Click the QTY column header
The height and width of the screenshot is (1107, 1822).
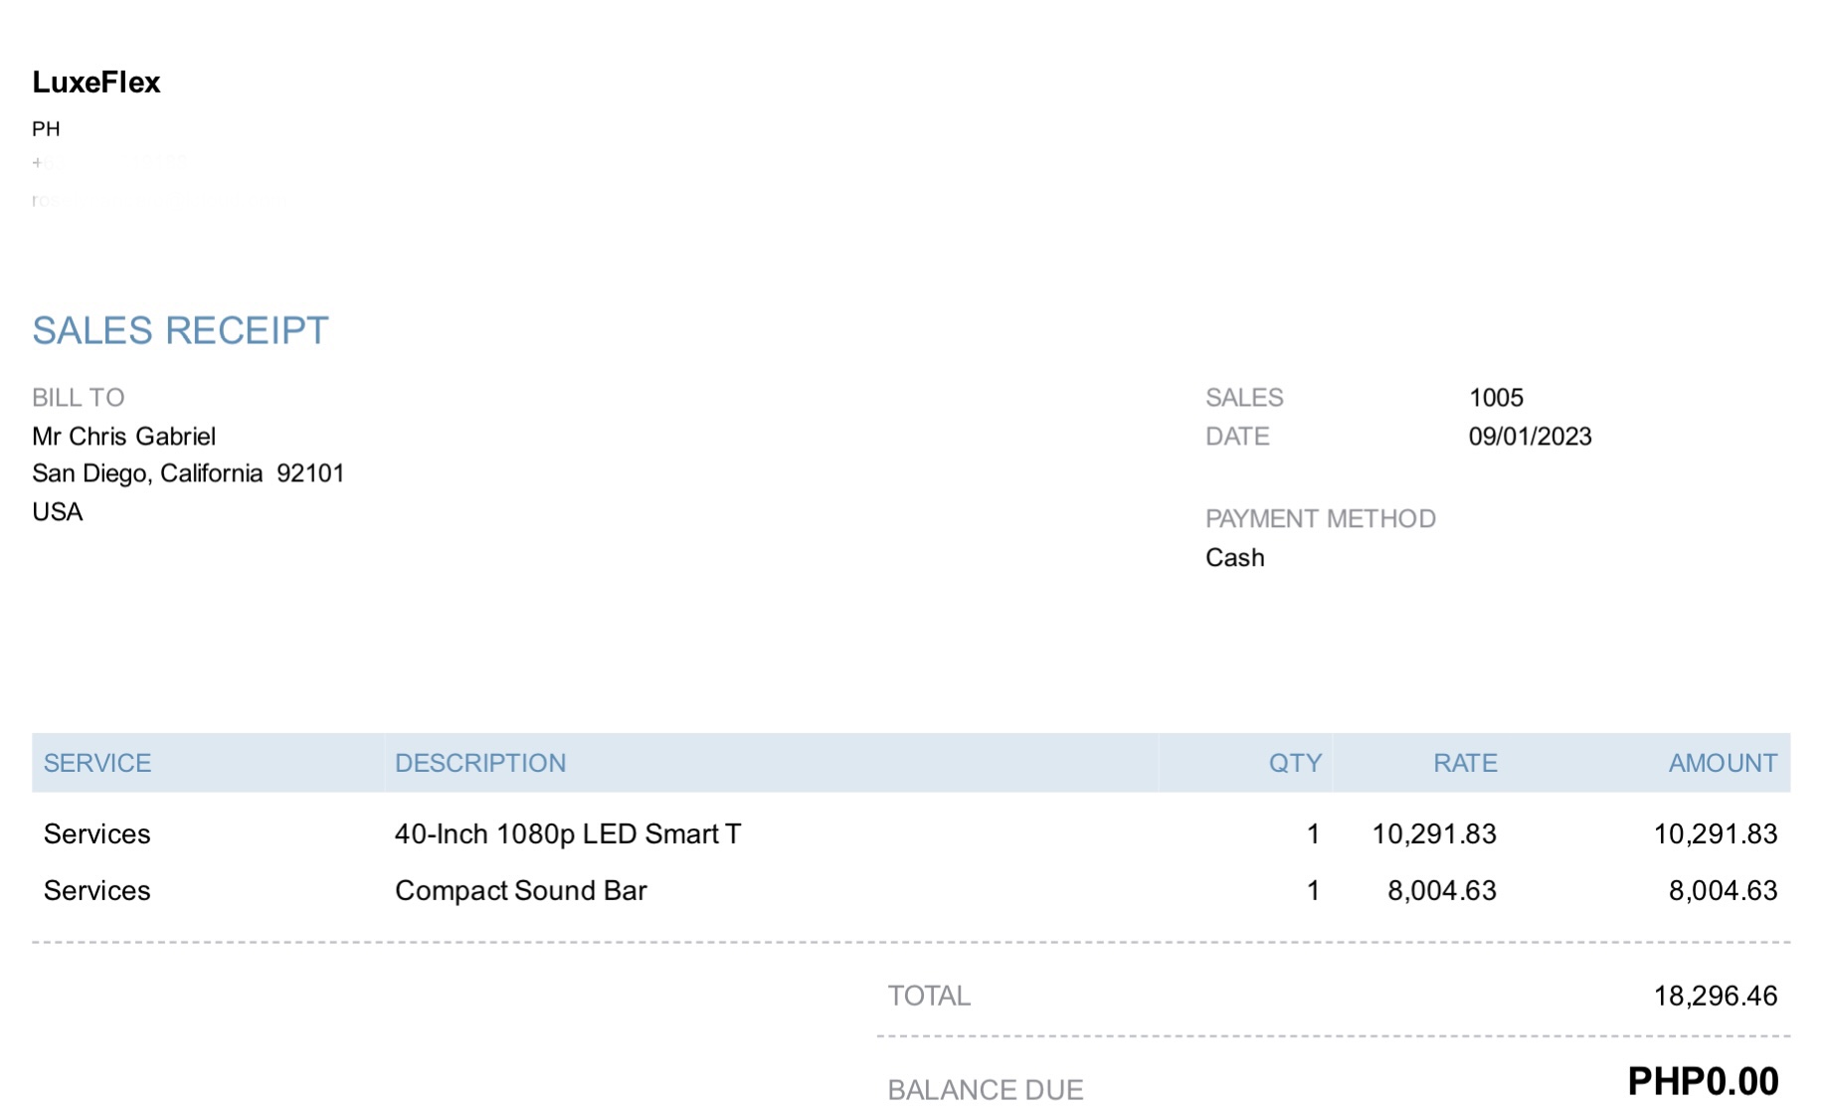[x=1295, y=763]
